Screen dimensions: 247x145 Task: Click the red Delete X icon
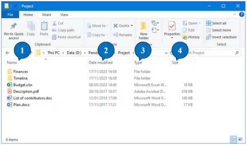click(x=116, y=26)
